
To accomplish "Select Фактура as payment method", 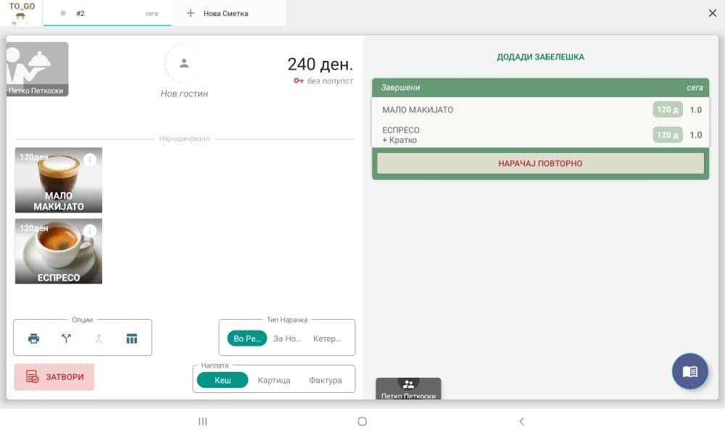I will point(325,380).
